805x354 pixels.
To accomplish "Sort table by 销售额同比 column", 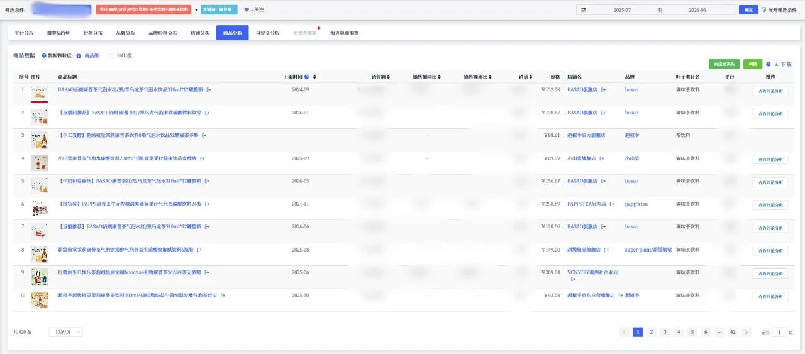I will point(440,77).
